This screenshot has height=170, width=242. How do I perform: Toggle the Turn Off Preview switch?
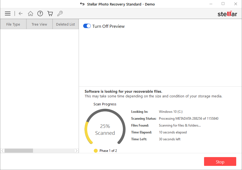click(87, 26)
